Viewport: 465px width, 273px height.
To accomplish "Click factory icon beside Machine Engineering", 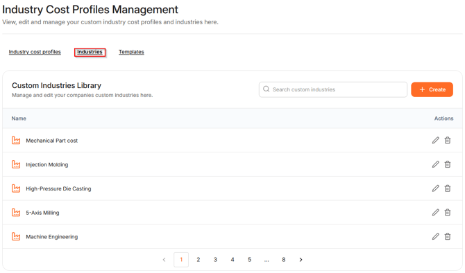I will 16,236.
